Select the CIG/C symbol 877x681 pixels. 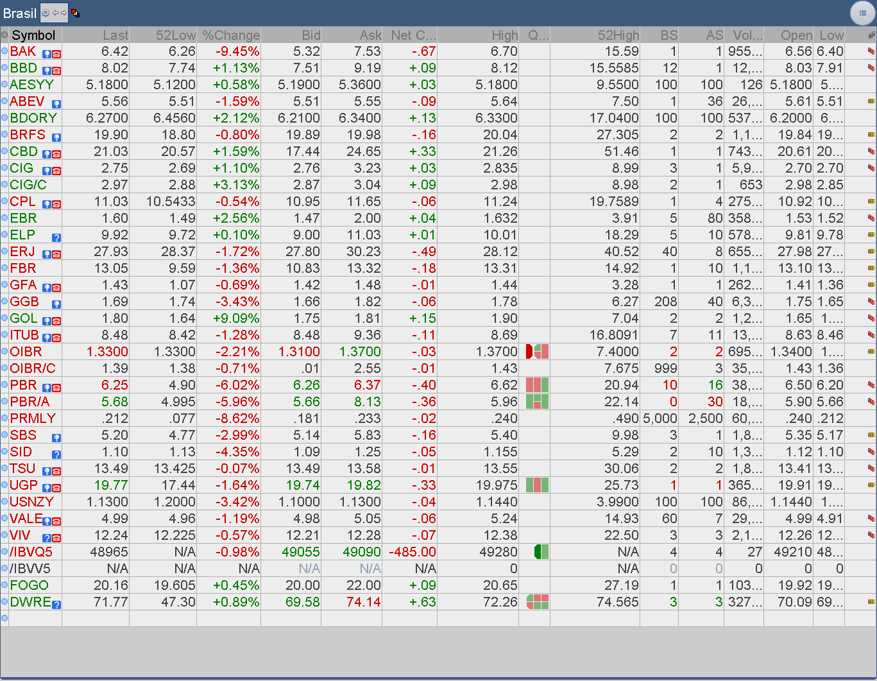(28, 185)
